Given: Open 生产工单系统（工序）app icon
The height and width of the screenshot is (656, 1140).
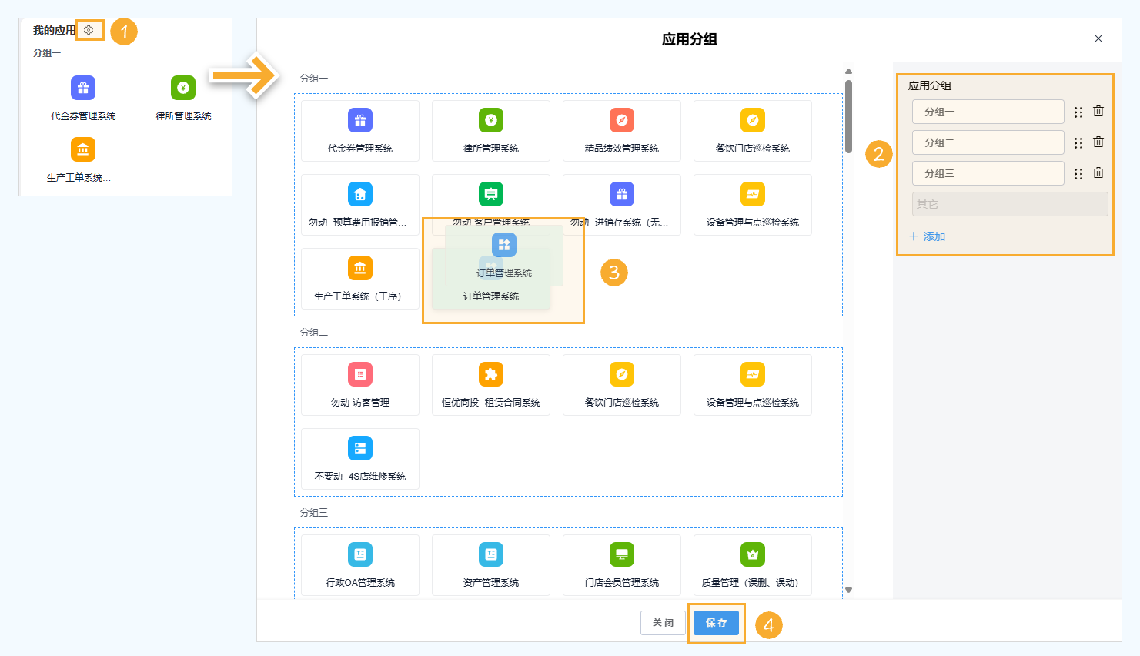Looking at the screenshot, I should click(x=359, y=279).
